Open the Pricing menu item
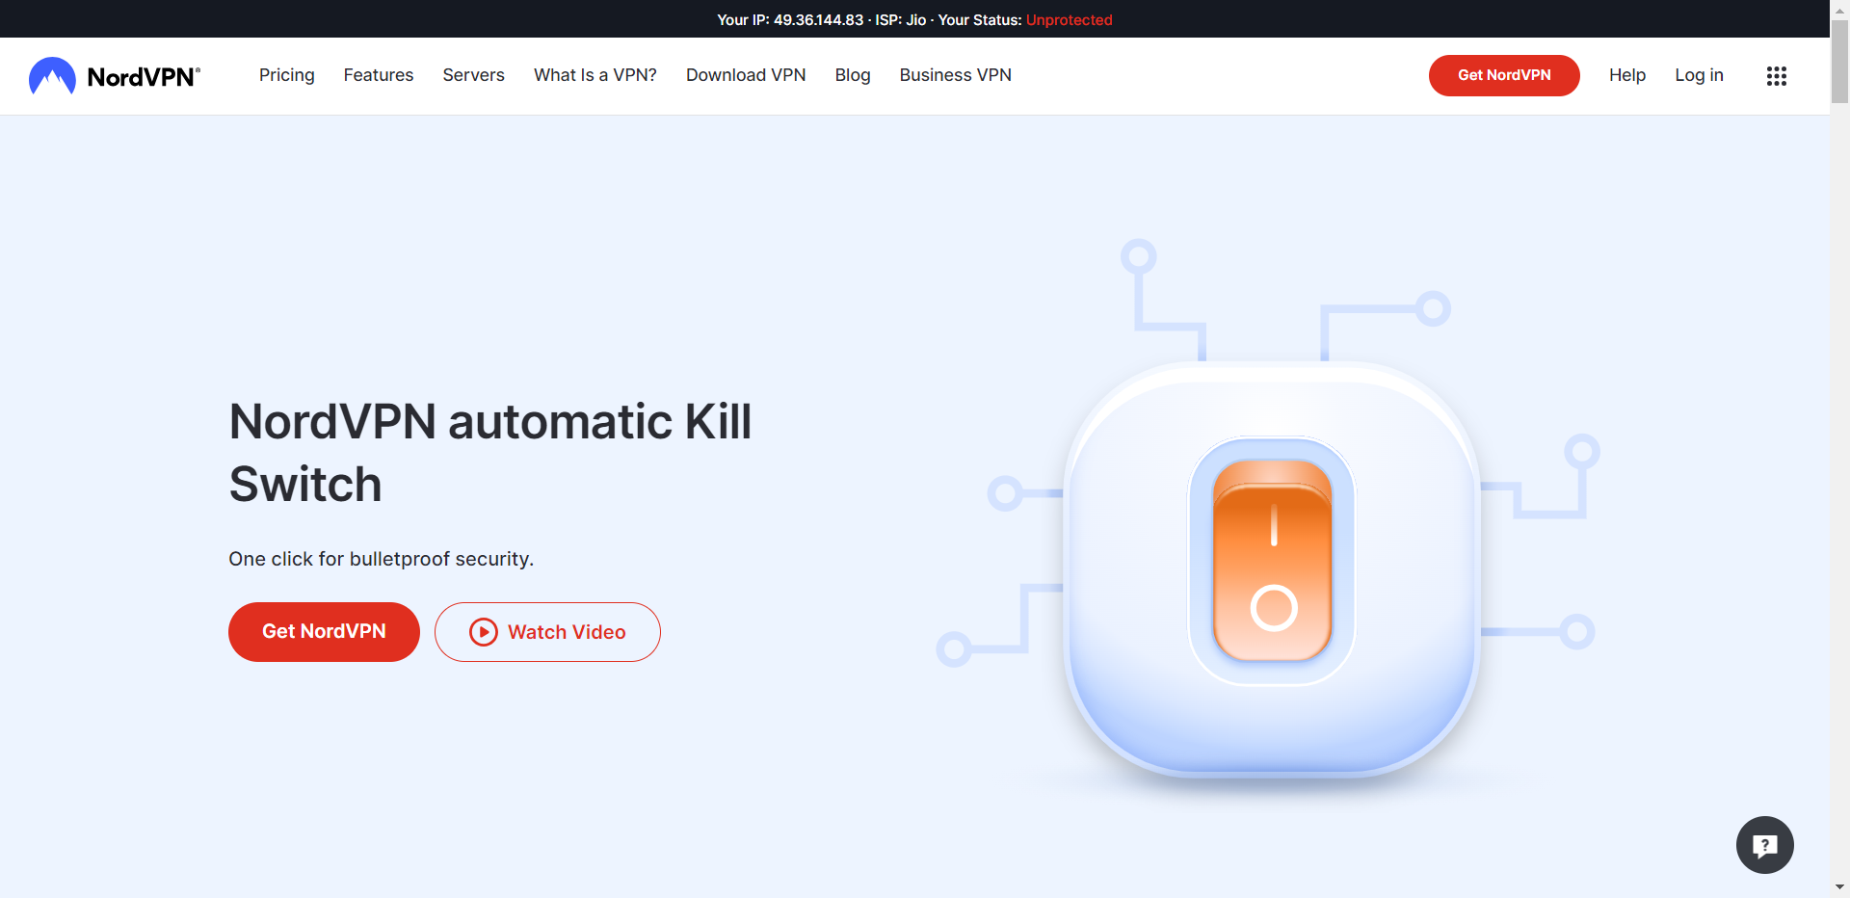 [x=287, y=75]
